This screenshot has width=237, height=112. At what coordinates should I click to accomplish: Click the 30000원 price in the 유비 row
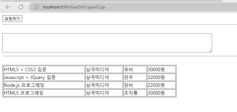click(161, 69)
